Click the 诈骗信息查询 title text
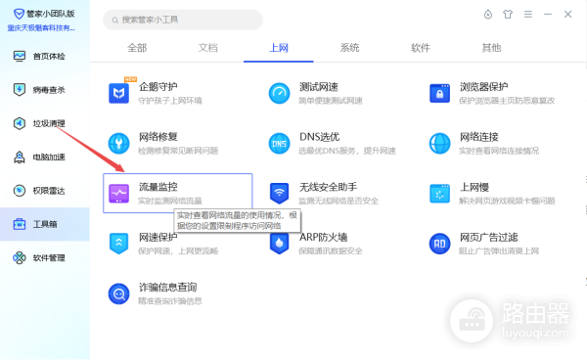Viewport: 587px width, 360px height. pos(168,288)
